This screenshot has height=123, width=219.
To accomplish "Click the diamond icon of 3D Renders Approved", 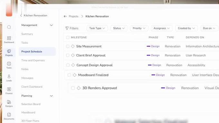I will click(x=79, y=88).
